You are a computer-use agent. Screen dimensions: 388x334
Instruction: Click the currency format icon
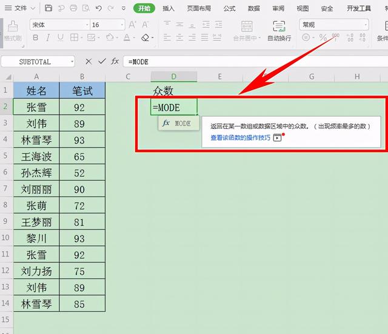(x=306, y=38)
